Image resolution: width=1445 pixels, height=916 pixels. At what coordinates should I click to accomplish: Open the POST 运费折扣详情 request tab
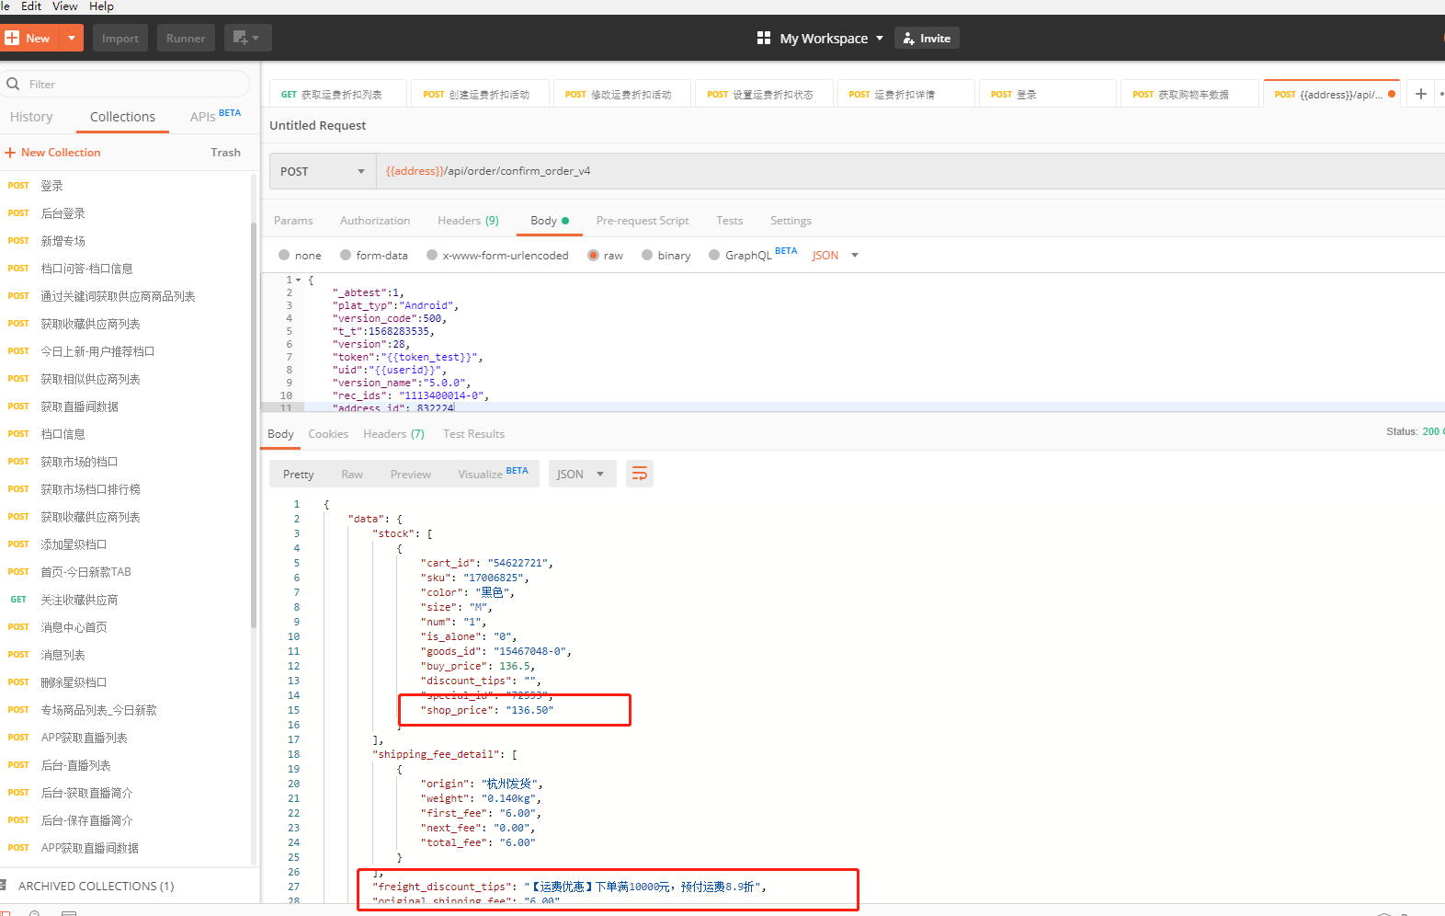tap(905, 94)
